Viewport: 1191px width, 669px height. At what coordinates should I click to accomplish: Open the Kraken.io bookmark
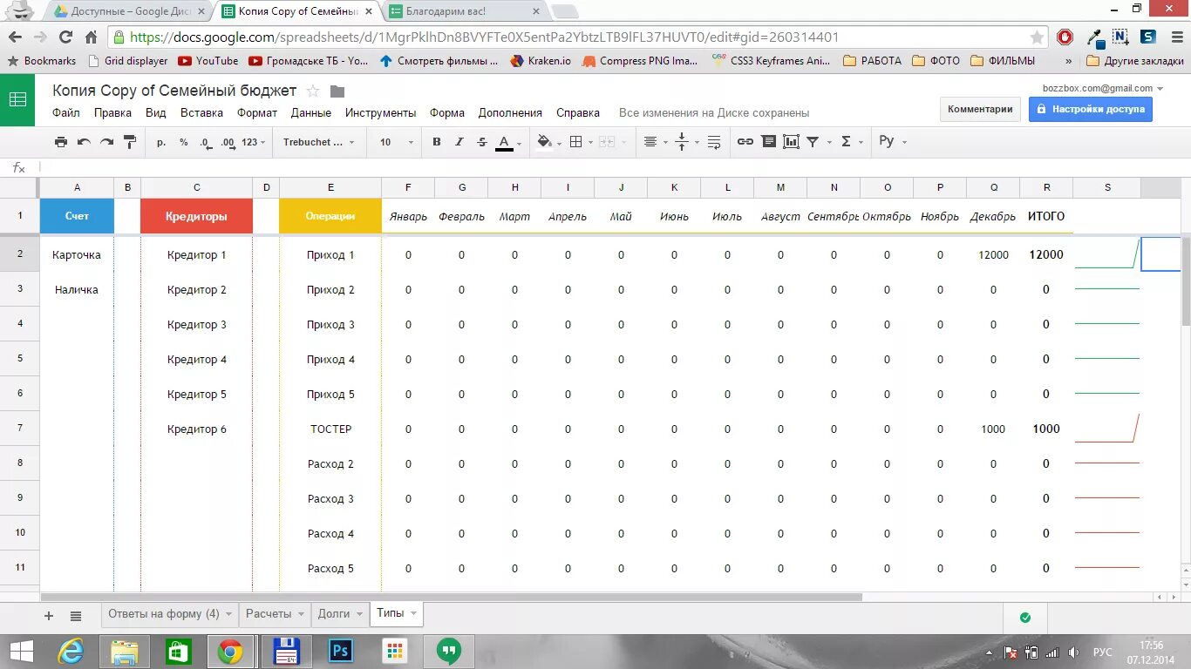pos(541,61)
